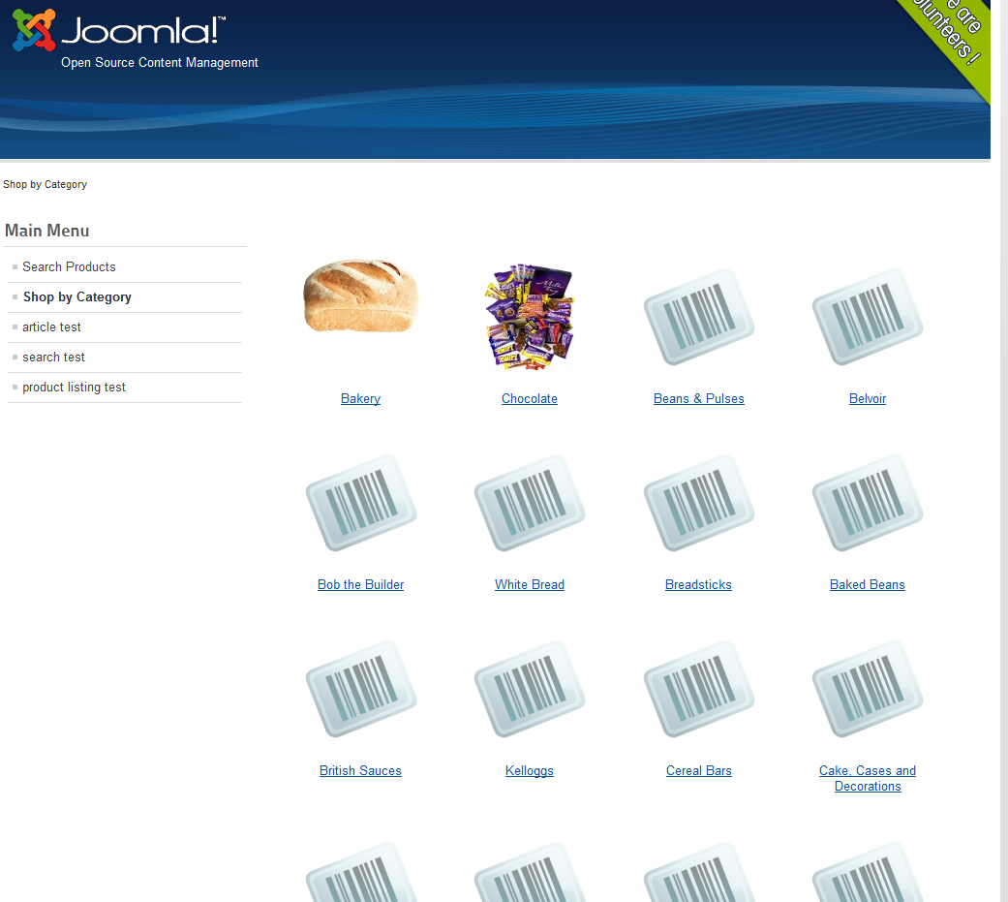Open product listing test menu item
1008x902 pixels.
pos(74,388)
